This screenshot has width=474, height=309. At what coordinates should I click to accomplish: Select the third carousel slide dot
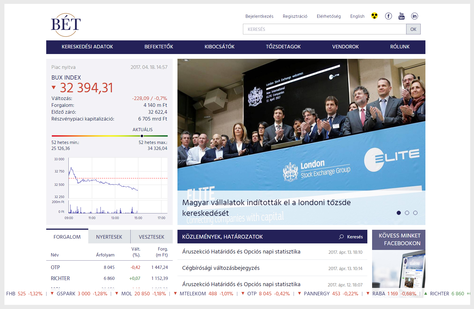415,213
